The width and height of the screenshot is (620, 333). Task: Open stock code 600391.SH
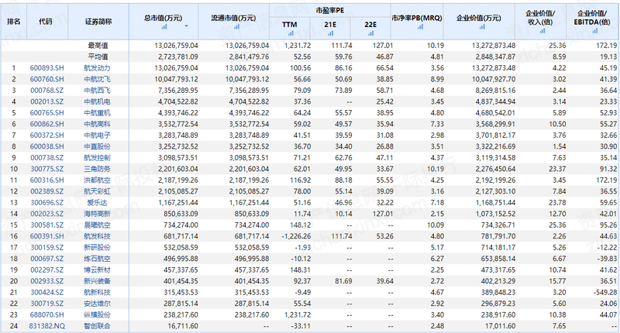click(x=46, y=236)
